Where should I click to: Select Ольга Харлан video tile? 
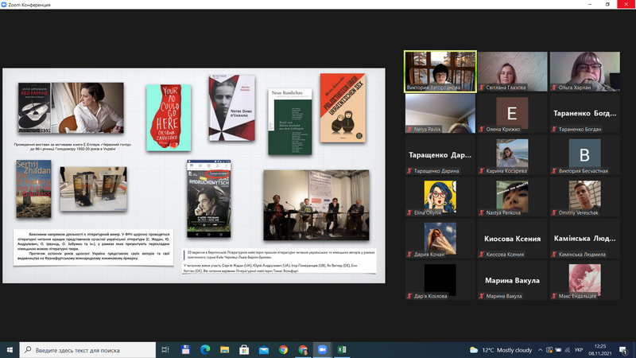click(585, 72)
